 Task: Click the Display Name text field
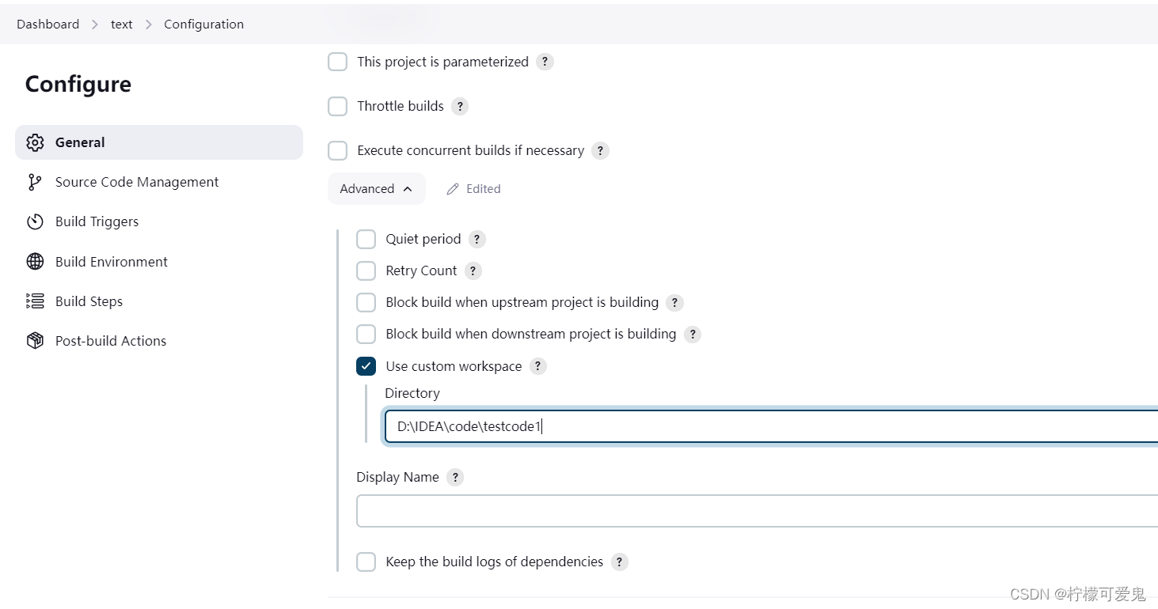(757, 511)
